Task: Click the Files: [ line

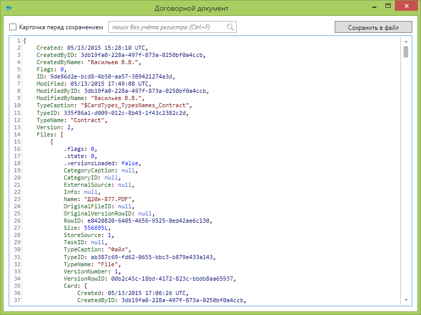Action: [x=50, y=134]
